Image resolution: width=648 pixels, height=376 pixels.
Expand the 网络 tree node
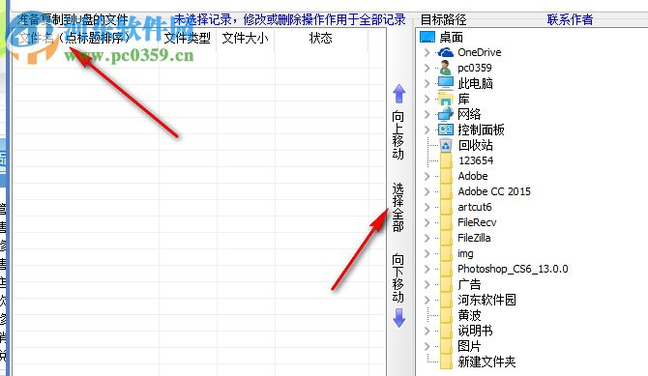(427, 114)
